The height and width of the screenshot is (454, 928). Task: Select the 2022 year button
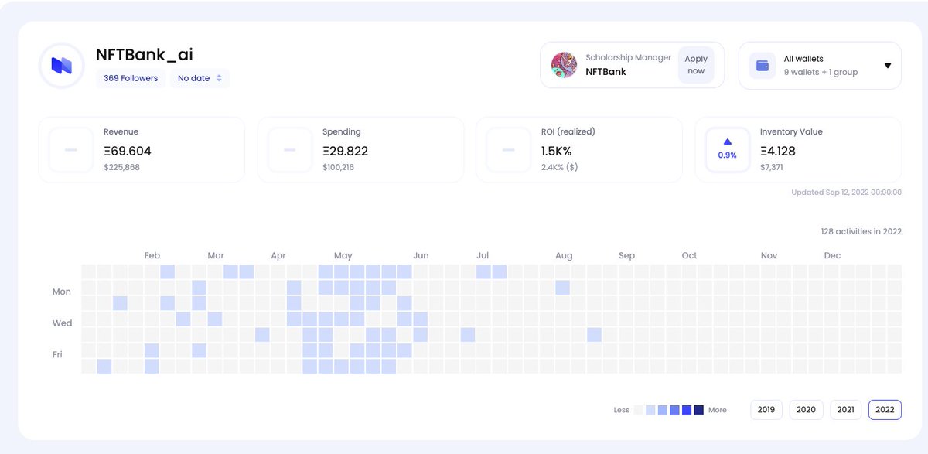(x=885, y=410)
